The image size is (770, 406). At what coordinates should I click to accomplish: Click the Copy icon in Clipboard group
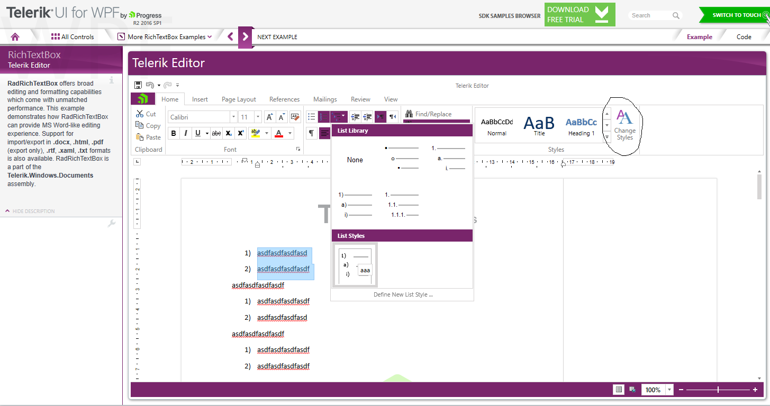pyautogui.click(x=140, y=125)
